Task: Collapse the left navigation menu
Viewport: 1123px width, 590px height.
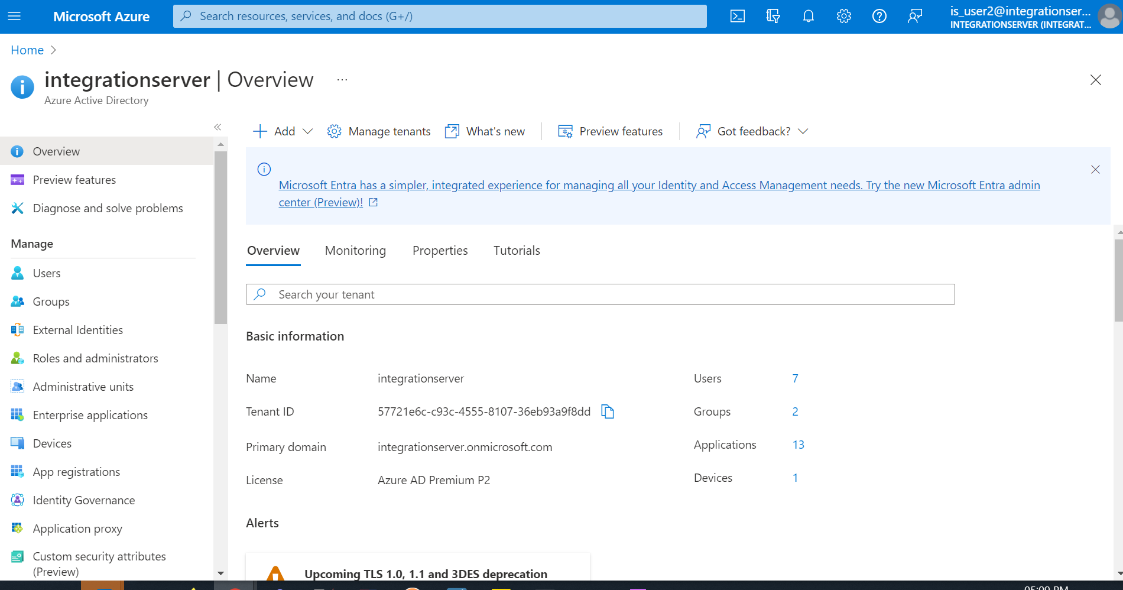Action: click(218, 127)
